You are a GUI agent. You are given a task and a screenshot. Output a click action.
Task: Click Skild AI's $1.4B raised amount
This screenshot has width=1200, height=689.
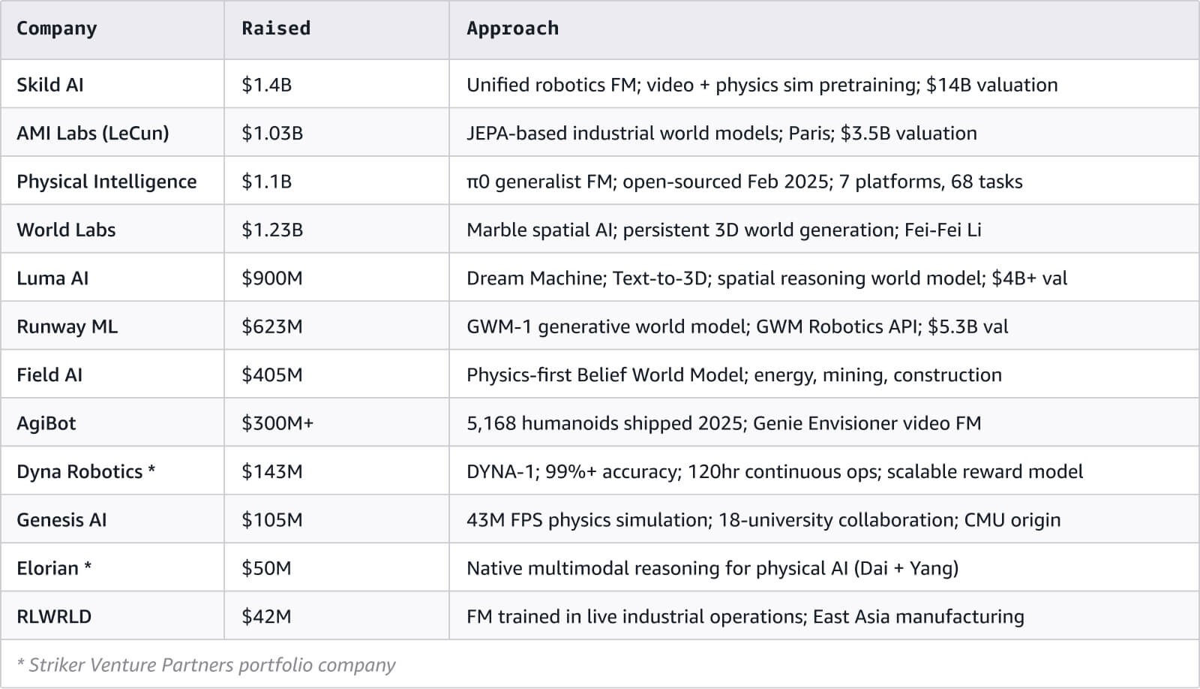click(266, 85)
